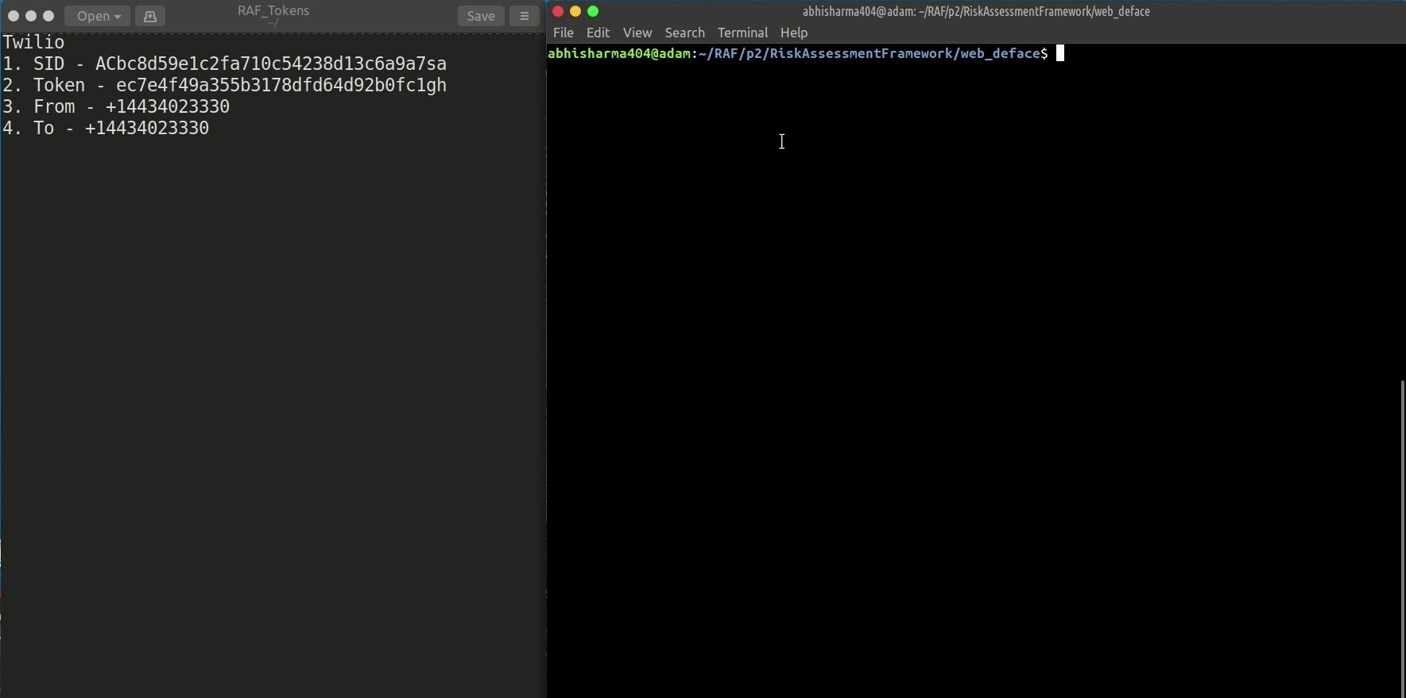Viewport: 1406px width, 698px height.
Task: Click the To phone number line
Action: pyautogui.click(x=106, y=128)
